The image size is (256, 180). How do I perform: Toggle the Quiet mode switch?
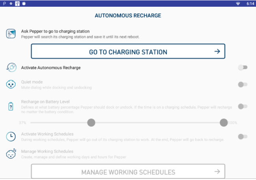243,84
